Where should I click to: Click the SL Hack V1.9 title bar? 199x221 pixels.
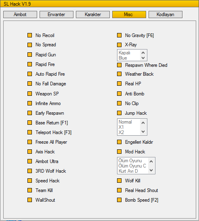pos(99,4)
